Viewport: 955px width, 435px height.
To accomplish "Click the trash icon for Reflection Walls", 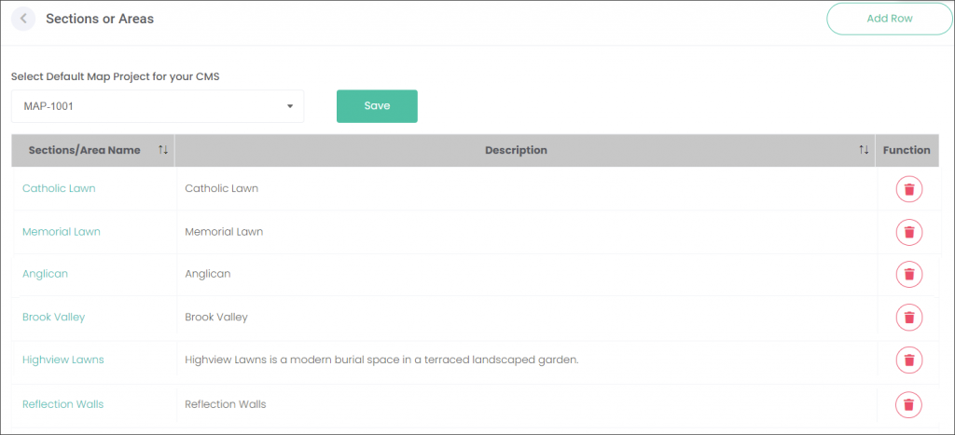I will [908, 404].
